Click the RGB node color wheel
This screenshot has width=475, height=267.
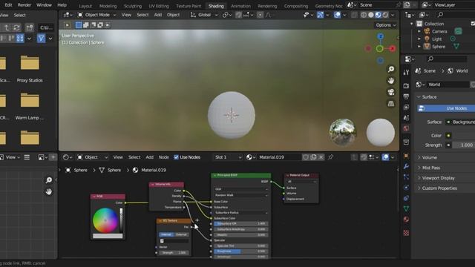[105, 220]
